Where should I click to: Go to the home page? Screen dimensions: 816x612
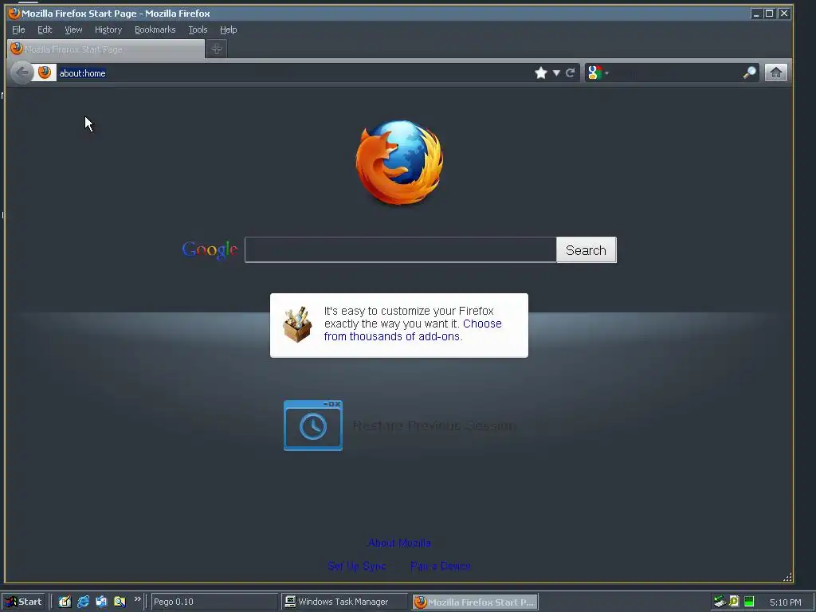click(x=775, y=73)
